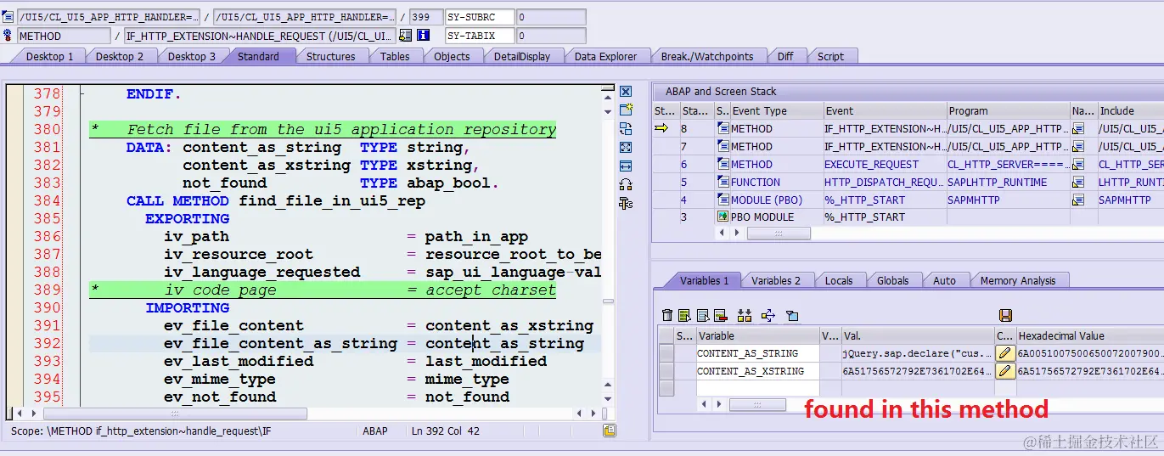This screenshot has height=456, width=1164.
Task: Click the empty variable name input cell
Action: point(757,388)
